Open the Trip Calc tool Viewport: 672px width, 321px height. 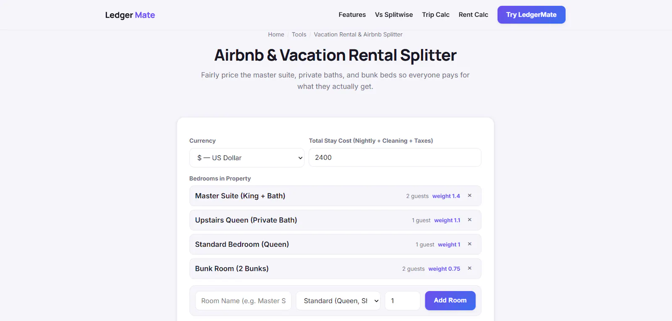click(x=436, y=15)
